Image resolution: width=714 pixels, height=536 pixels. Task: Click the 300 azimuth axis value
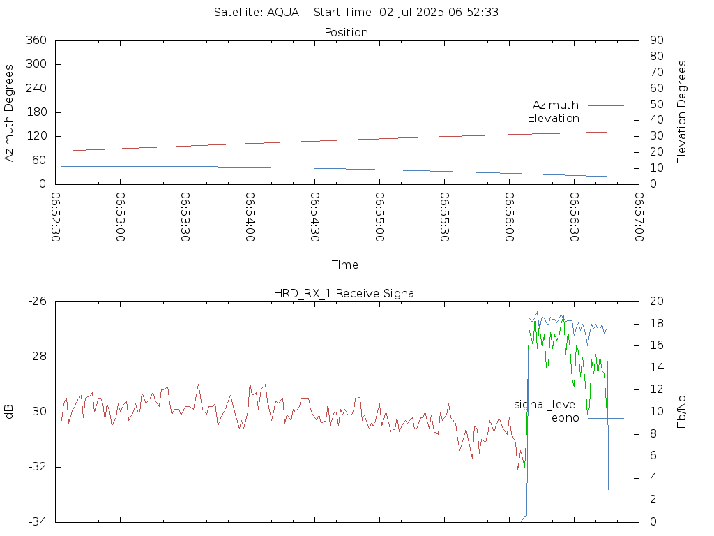36,64
